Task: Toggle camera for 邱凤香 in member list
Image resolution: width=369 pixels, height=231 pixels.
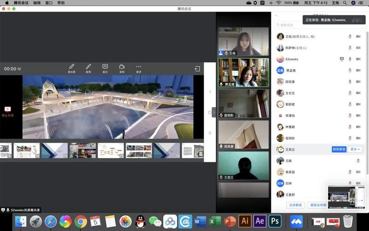Action: [x=358, y=81]
